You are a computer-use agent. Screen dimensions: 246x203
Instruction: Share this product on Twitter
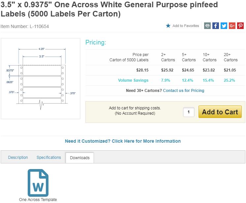pyautogui.click(x=224, y=26)
